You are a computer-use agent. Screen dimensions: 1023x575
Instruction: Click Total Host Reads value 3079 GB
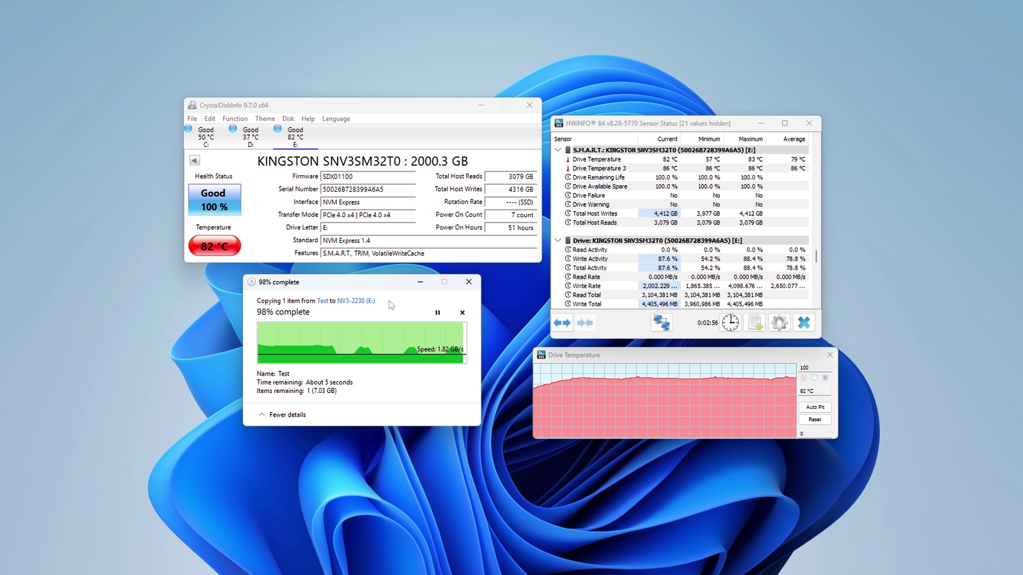510,176
